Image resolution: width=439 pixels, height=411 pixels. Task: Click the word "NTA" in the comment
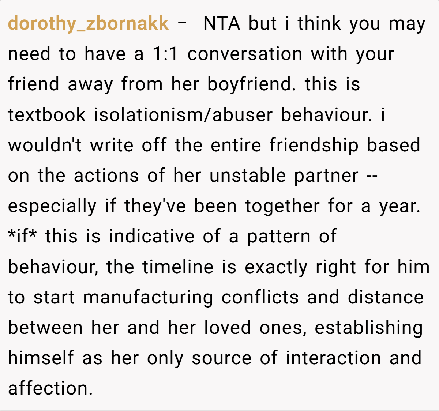pyautogui.click(x=222, y=24)
